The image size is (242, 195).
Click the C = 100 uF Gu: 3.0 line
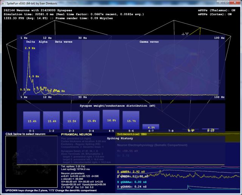pos(77,187)
